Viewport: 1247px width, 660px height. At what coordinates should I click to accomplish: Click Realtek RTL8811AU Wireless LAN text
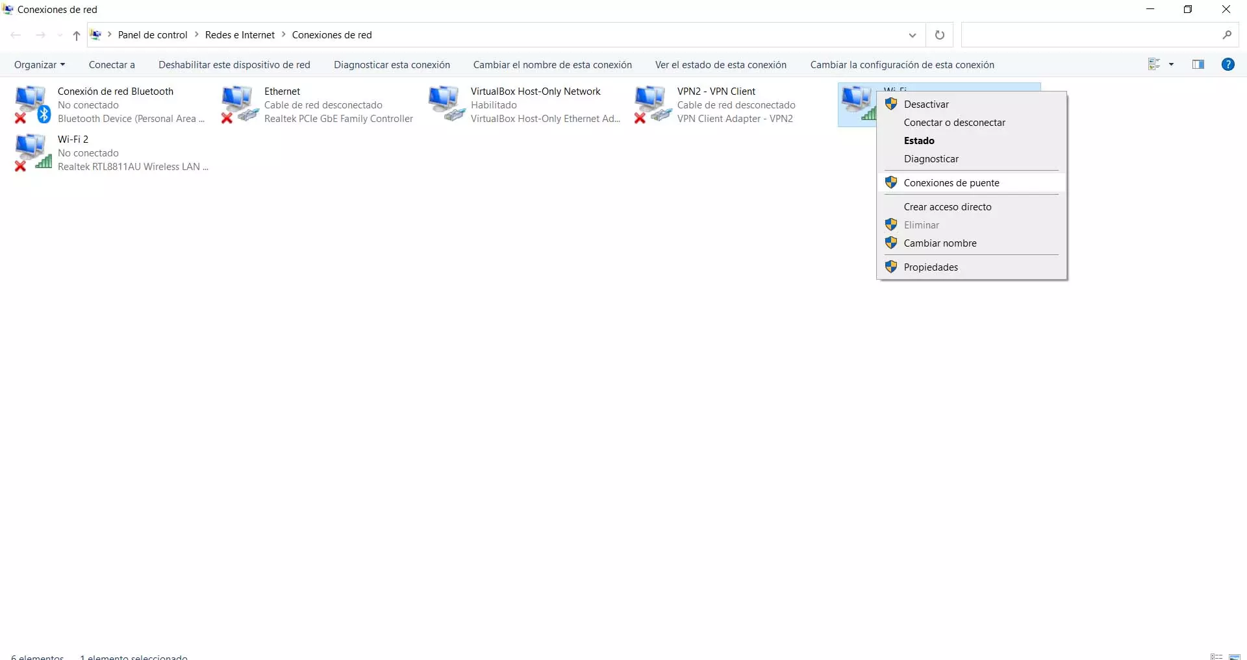(x=133, y=167)
